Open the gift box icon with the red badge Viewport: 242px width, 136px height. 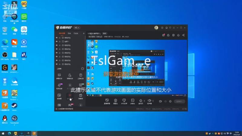[163, 35]
